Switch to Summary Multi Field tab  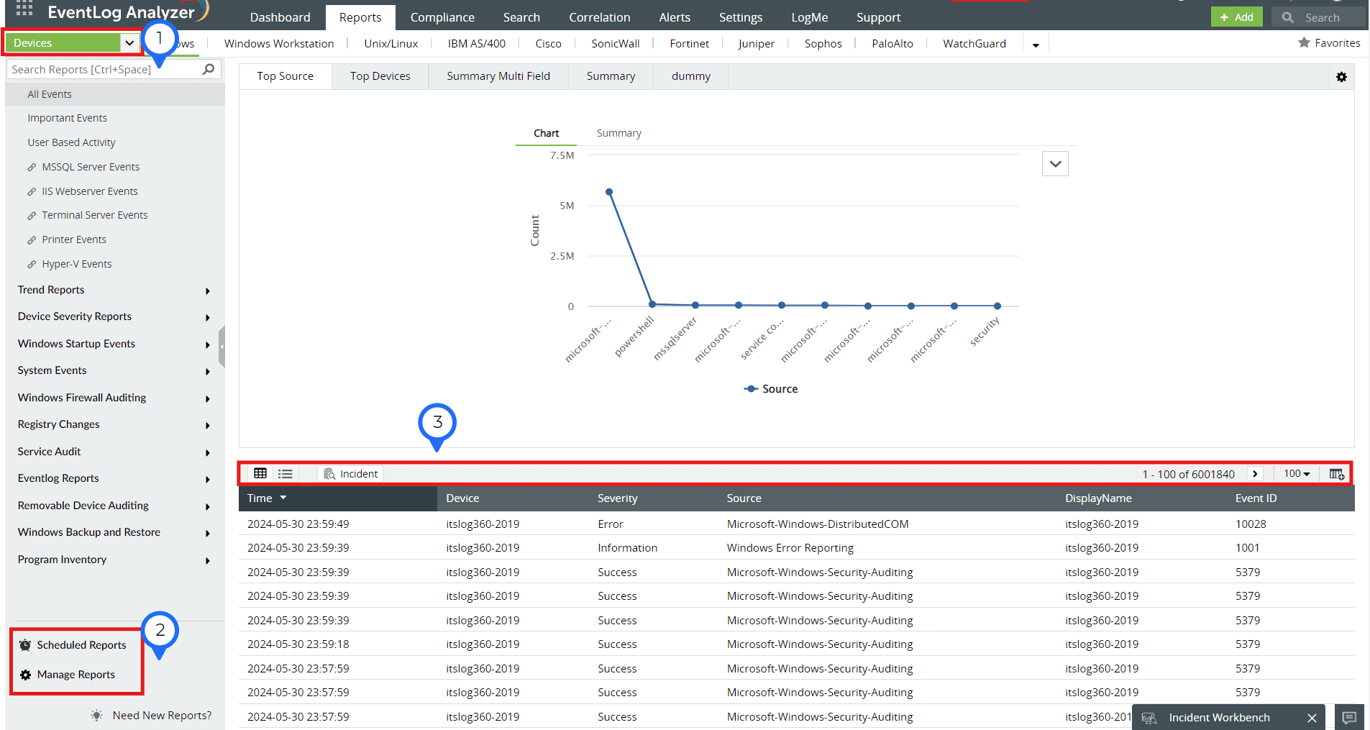click(498, 76)
